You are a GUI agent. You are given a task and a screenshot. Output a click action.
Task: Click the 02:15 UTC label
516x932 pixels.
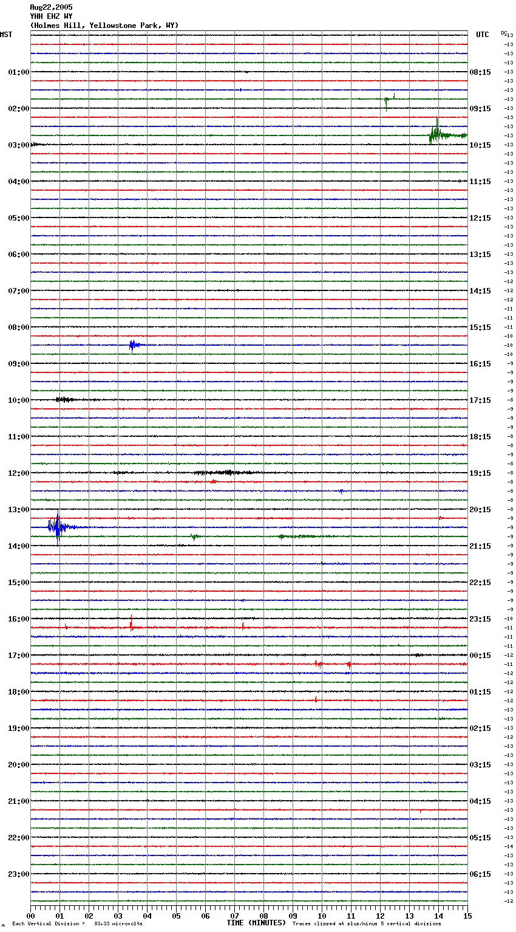point(480,728)
